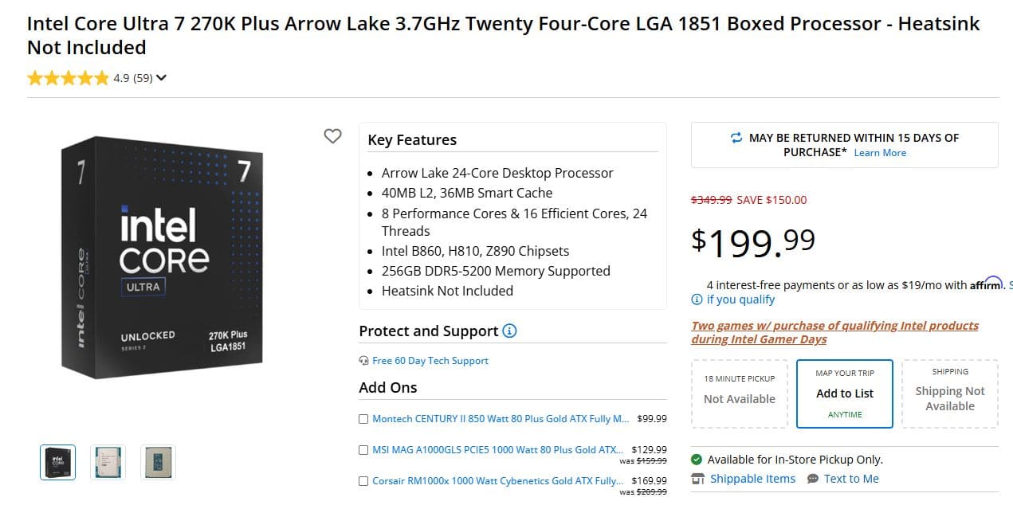This screenshot has width=1013, height=509.
Task: Open the Protect and Support info icon
Action: pos(509,331)
